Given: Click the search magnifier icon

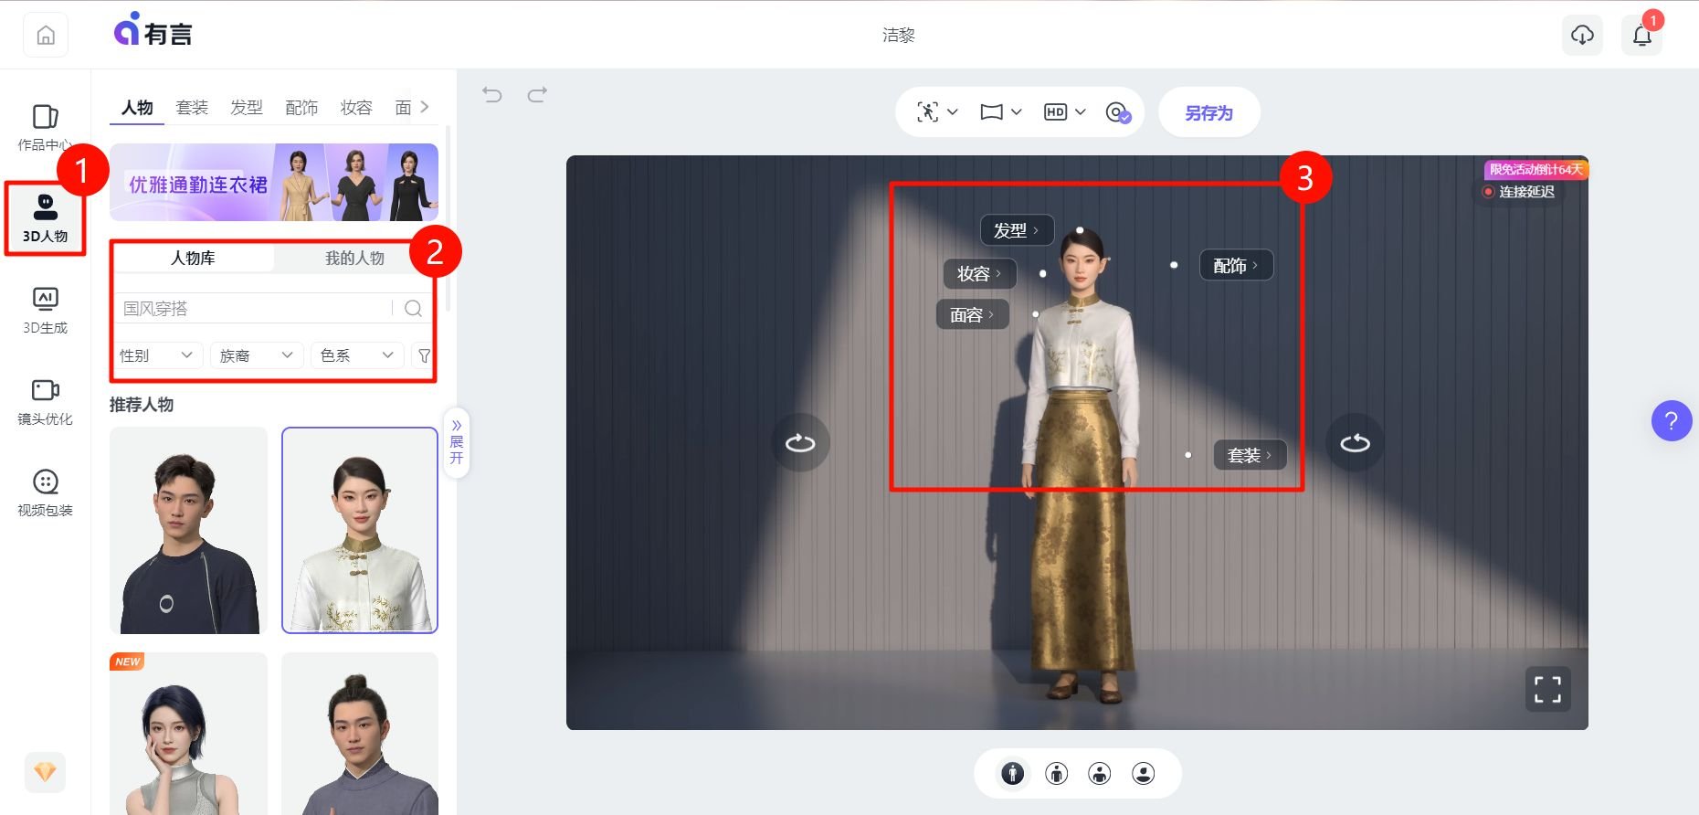Looking at the screenshot, I should 413,308.
